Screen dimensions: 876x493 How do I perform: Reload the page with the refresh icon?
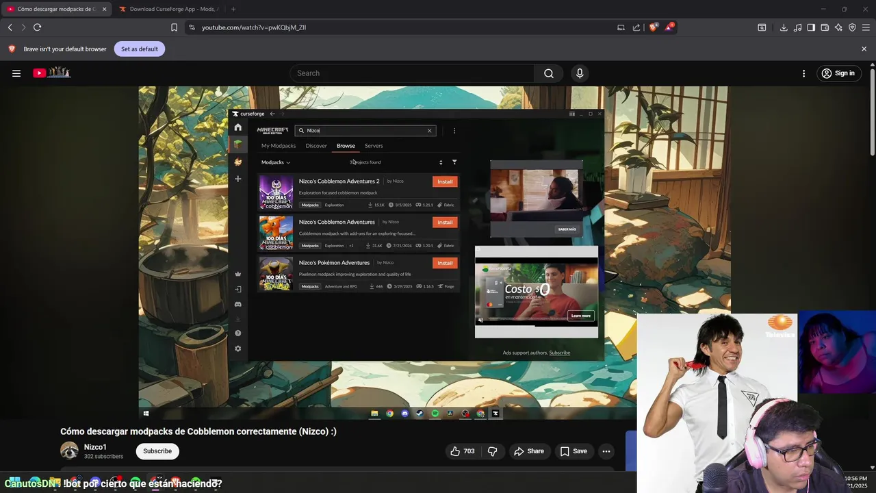37,27
